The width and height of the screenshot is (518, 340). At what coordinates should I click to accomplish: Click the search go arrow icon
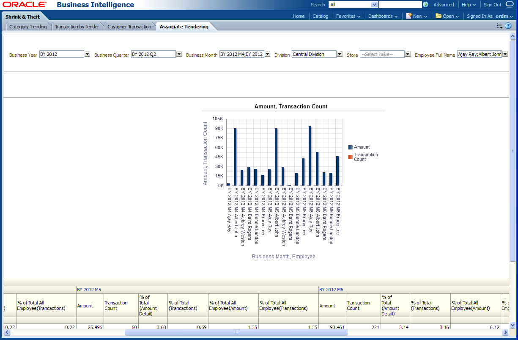tap(425, 5)
